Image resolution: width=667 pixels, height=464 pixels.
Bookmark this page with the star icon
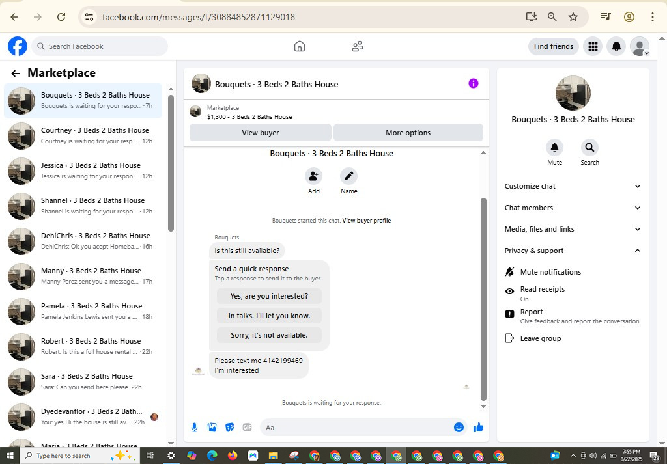pyautogui.click(x=573, y=17)
